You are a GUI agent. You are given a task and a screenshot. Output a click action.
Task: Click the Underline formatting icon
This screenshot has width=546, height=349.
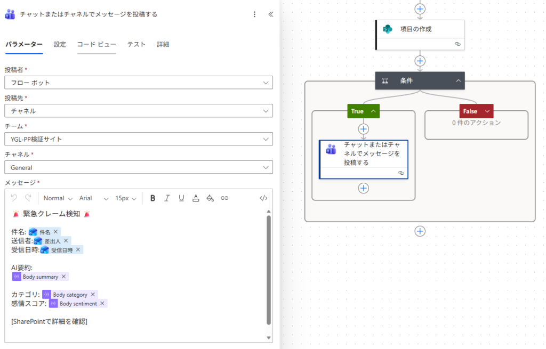(x=181, y=198)
